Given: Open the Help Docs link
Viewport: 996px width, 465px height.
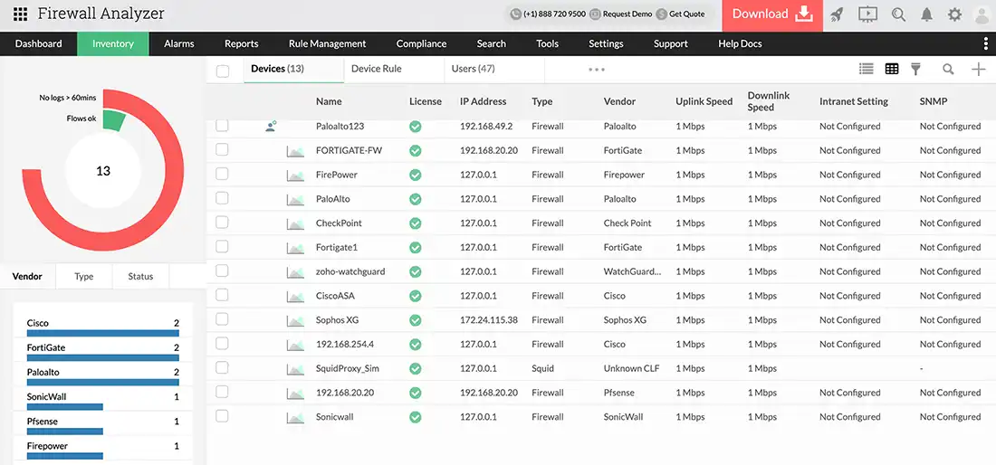Looking at the screenshot, I should (x=740, y=43).
